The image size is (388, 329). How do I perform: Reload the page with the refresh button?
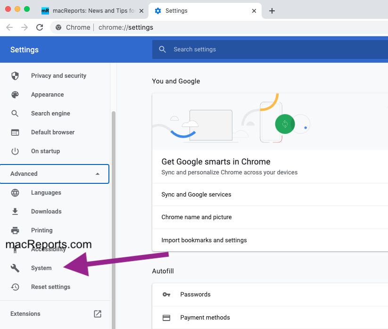pyautogui.click(x=40, y=27)
